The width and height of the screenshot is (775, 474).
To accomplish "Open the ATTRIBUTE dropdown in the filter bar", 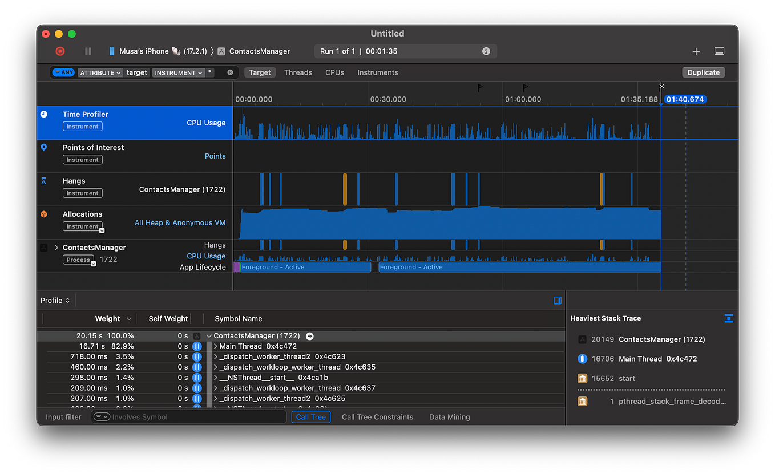I will pos(100,72).
